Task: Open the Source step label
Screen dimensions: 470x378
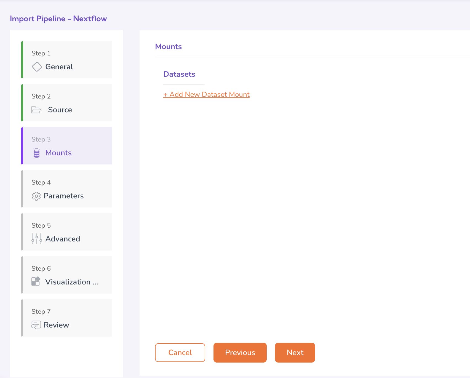Action: point(60,110)
